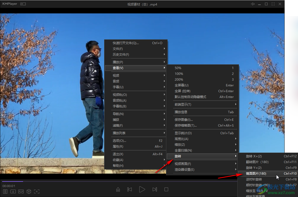Open the 缩放(Z) submenu
The image size is (298, 197).
click(x=202, y=145)
